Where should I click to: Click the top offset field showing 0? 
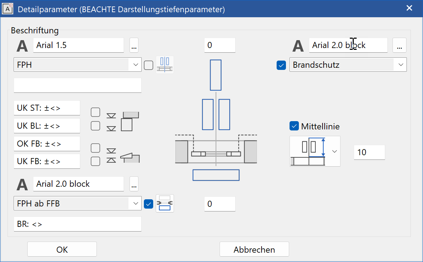point(220,45)
